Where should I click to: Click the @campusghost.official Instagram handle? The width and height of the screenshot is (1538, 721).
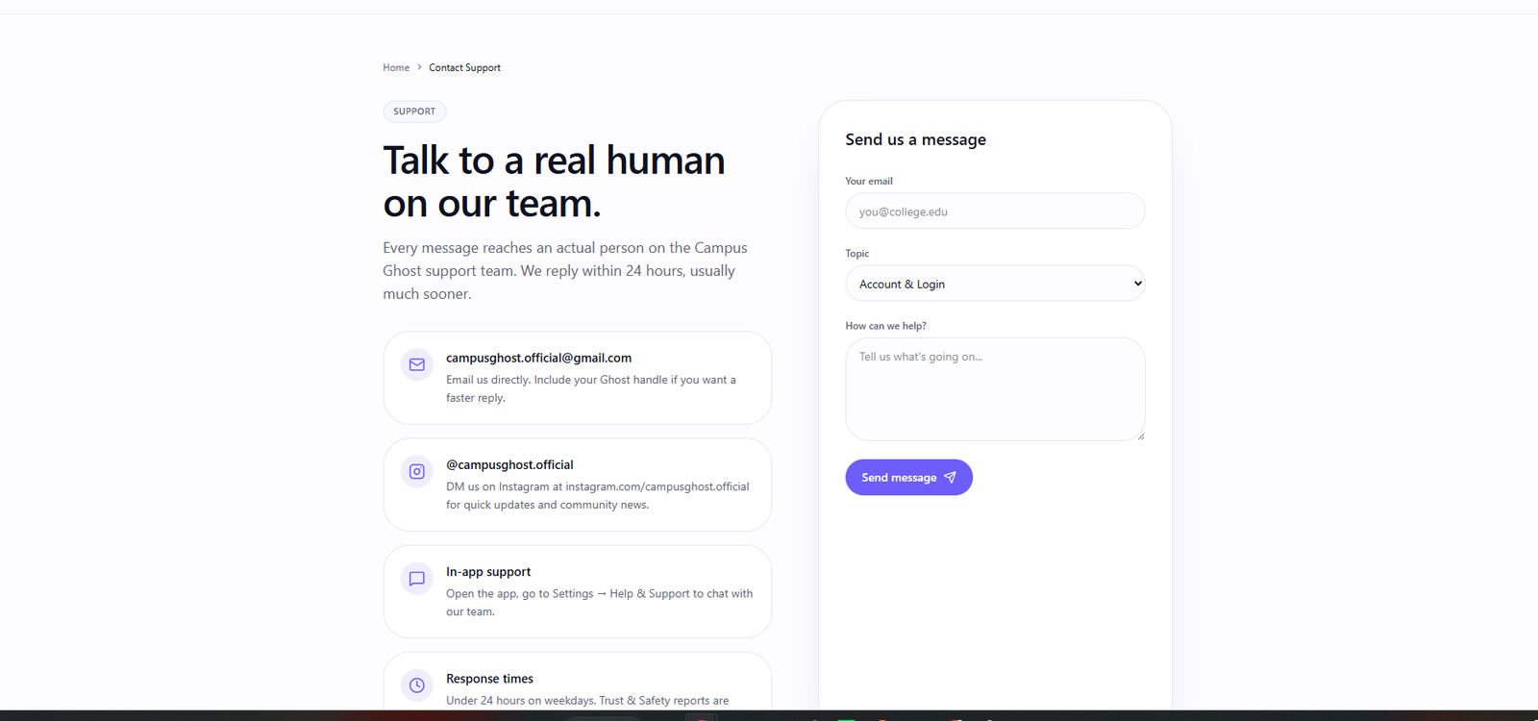(x=509, y=464)
